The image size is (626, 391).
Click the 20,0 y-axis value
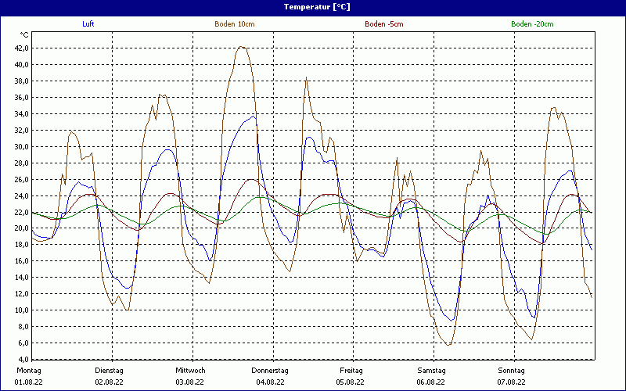point(21,228)
